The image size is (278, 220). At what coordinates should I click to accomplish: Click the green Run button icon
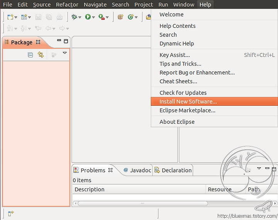click(88, 17)
